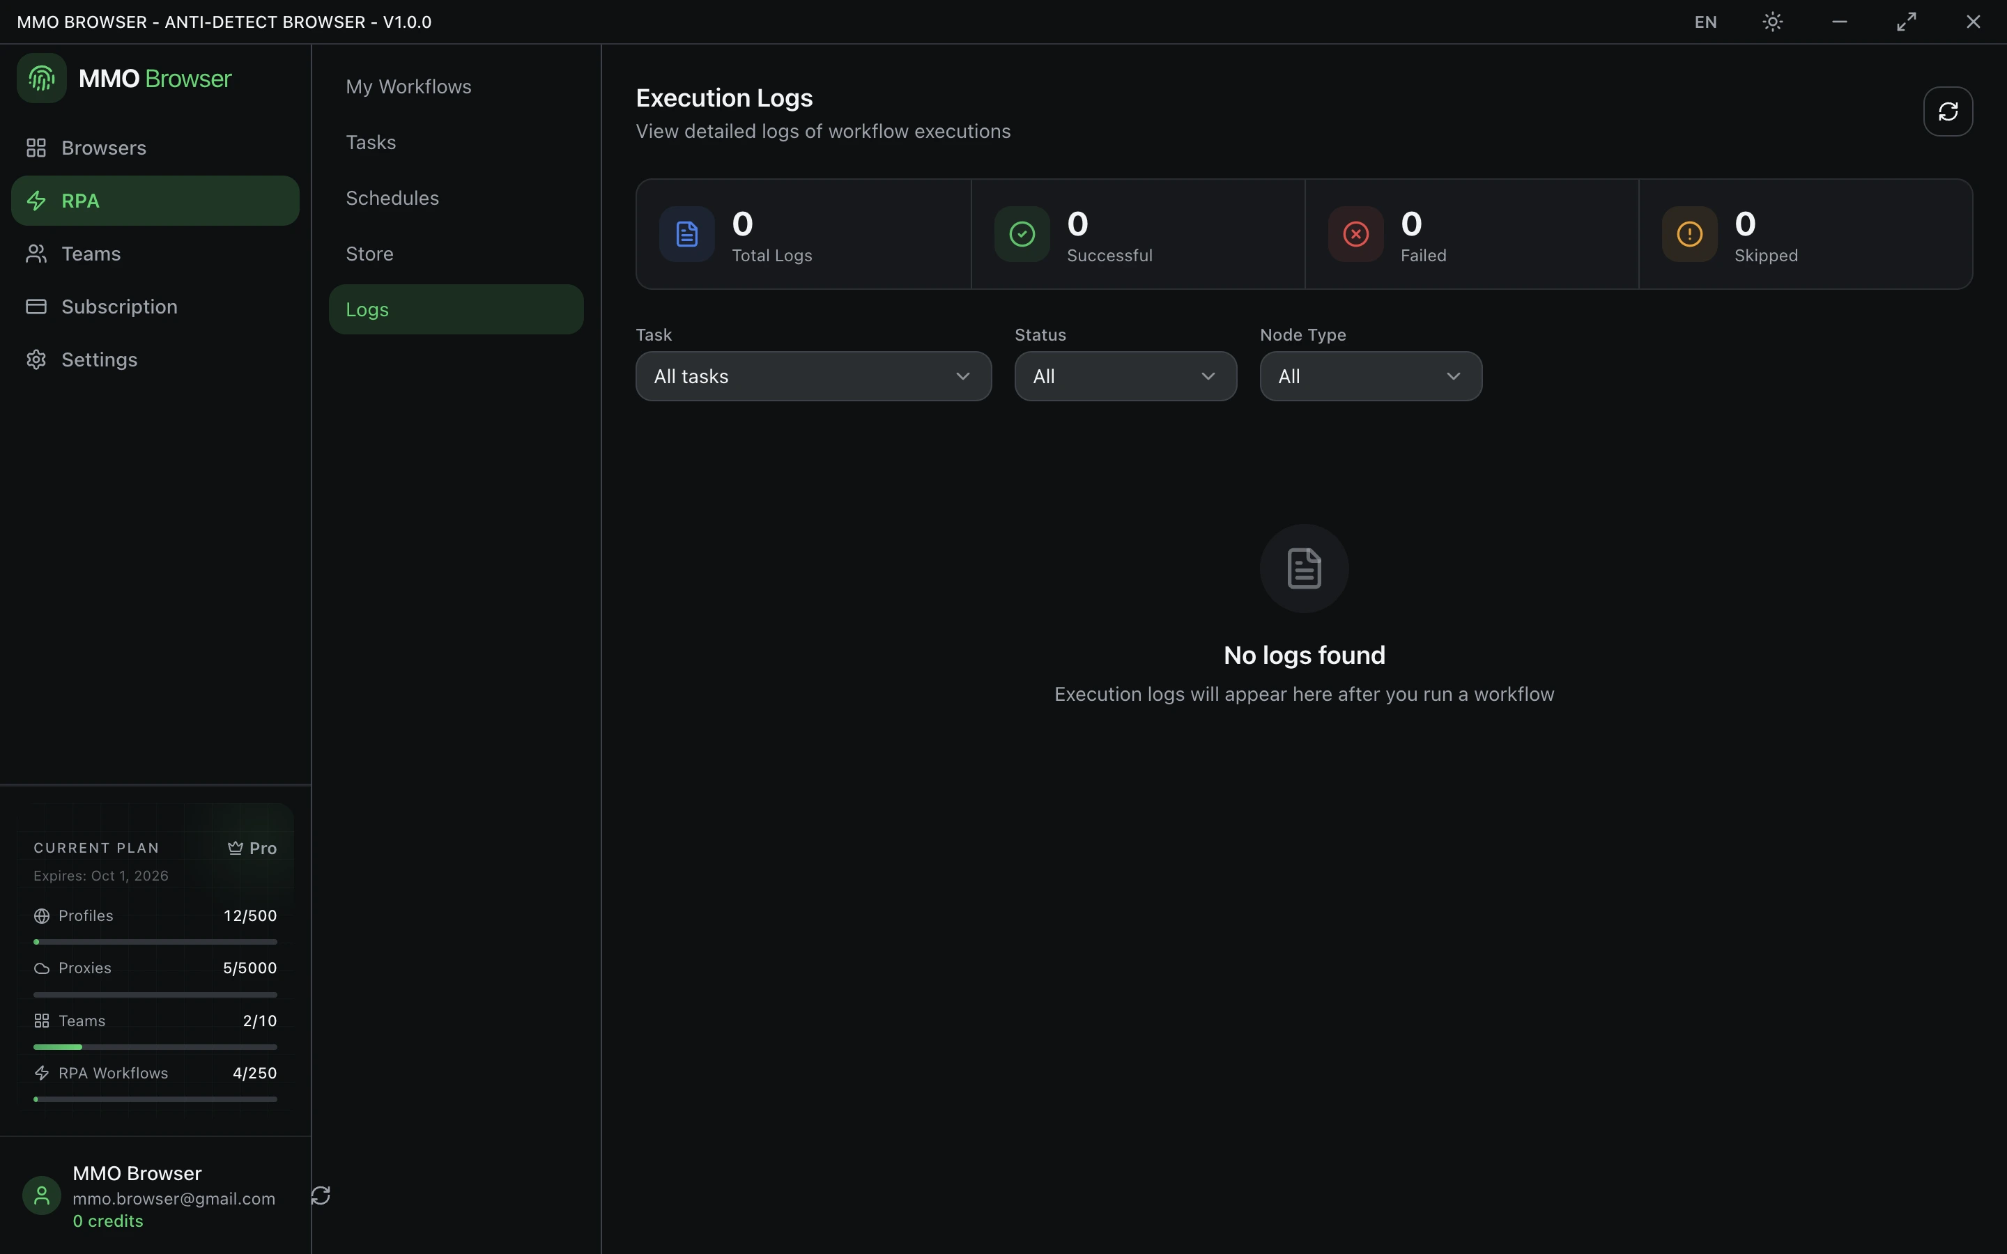Toggle light theme with sun icon
The height and width of the screenshot is (1254, 2007).
click(x=1772, y=22)
